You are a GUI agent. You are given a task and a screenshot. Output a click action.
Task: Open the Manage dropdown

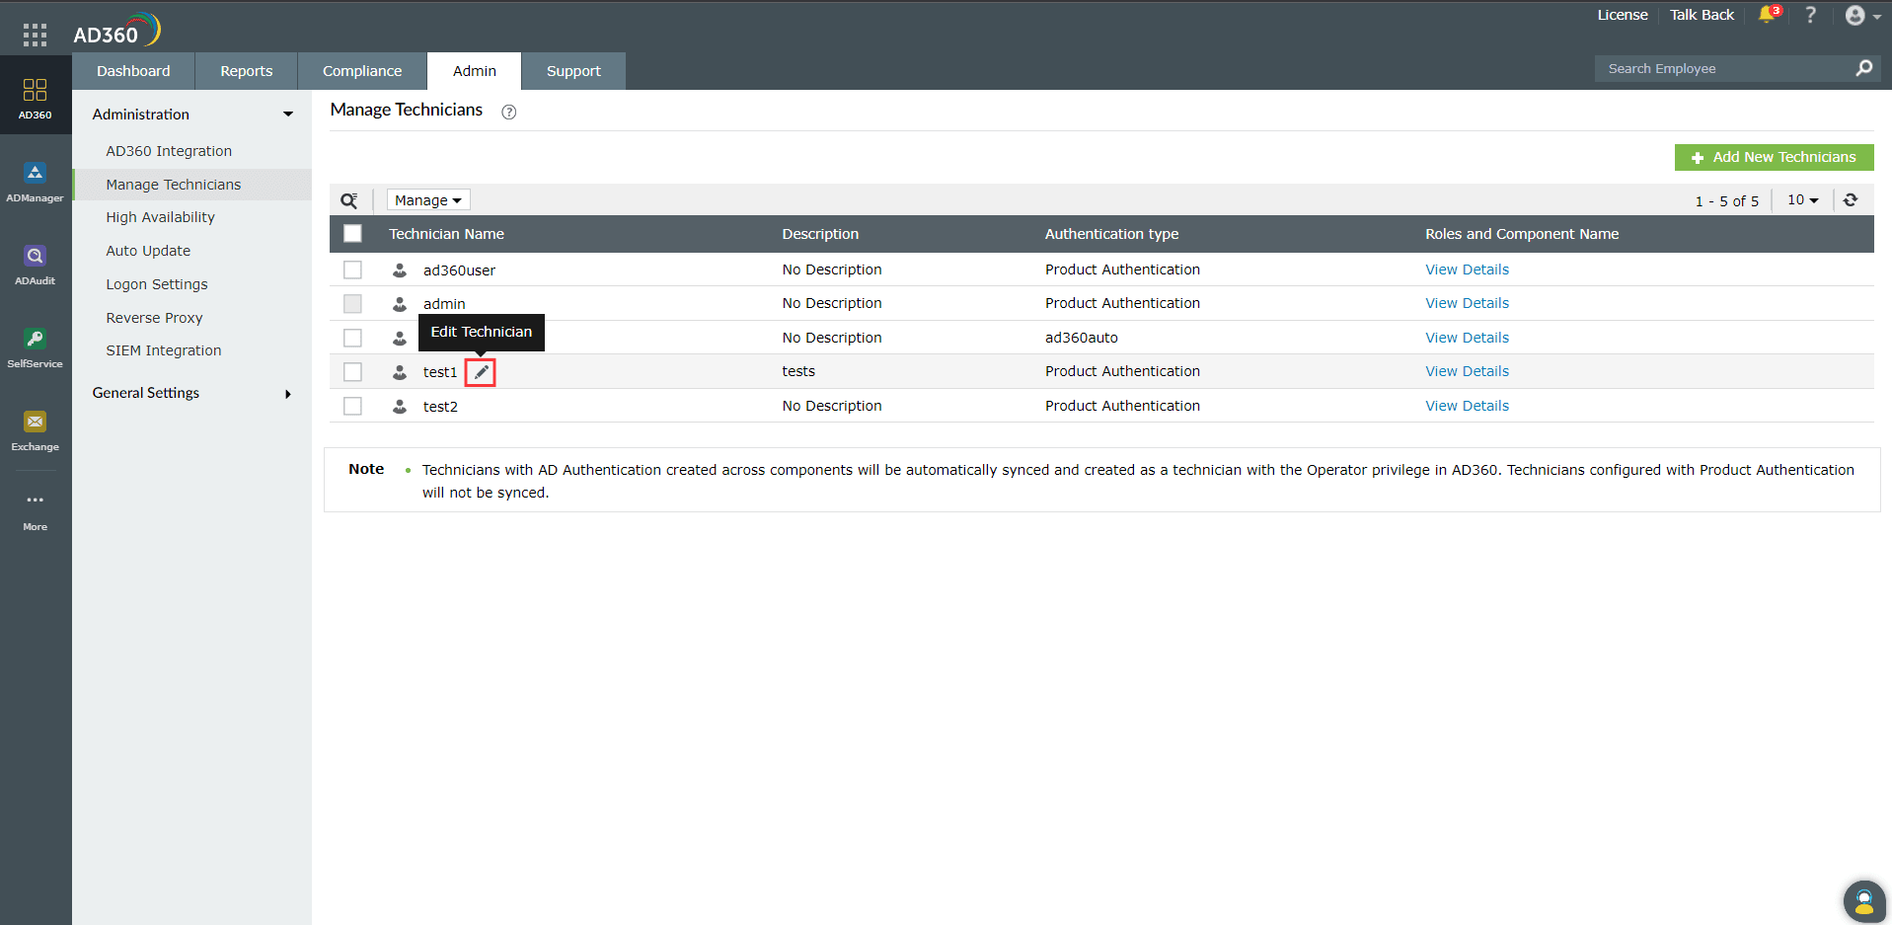428,200
